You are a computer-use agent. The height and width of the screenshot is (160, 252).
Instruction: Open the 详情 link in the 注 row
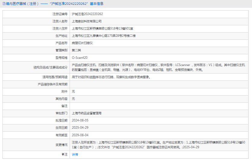75,154
